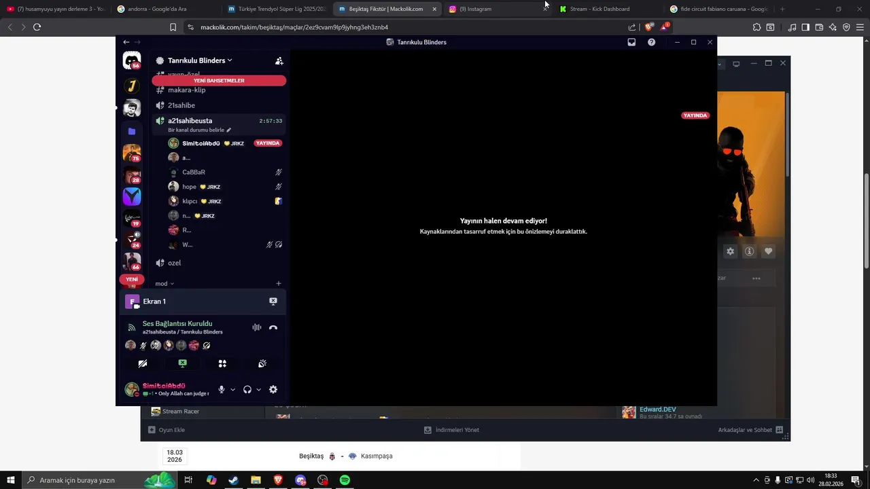Open Discord inbox icon in title bar
The width and height of the screenshot is (870, 489).
coord(631,42)
